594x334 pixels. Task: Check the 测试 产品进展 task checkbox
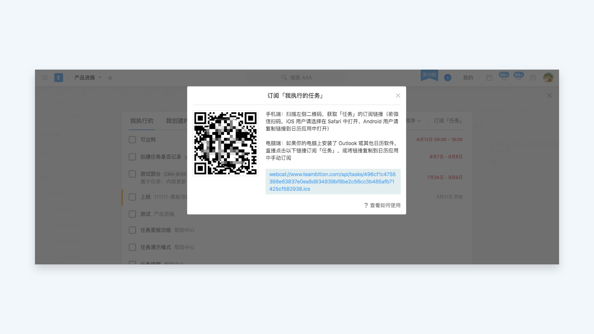click(x=132, y=214)
